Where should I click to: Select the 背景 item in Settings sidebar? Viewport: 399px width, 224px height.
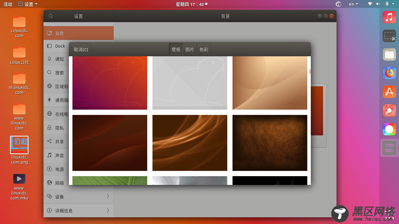click(78, 33)
